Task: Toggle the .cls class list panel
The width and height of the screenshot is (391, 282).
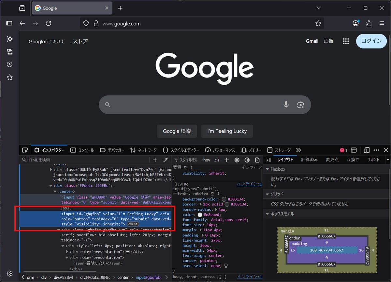Action: [x=216, y=160]
